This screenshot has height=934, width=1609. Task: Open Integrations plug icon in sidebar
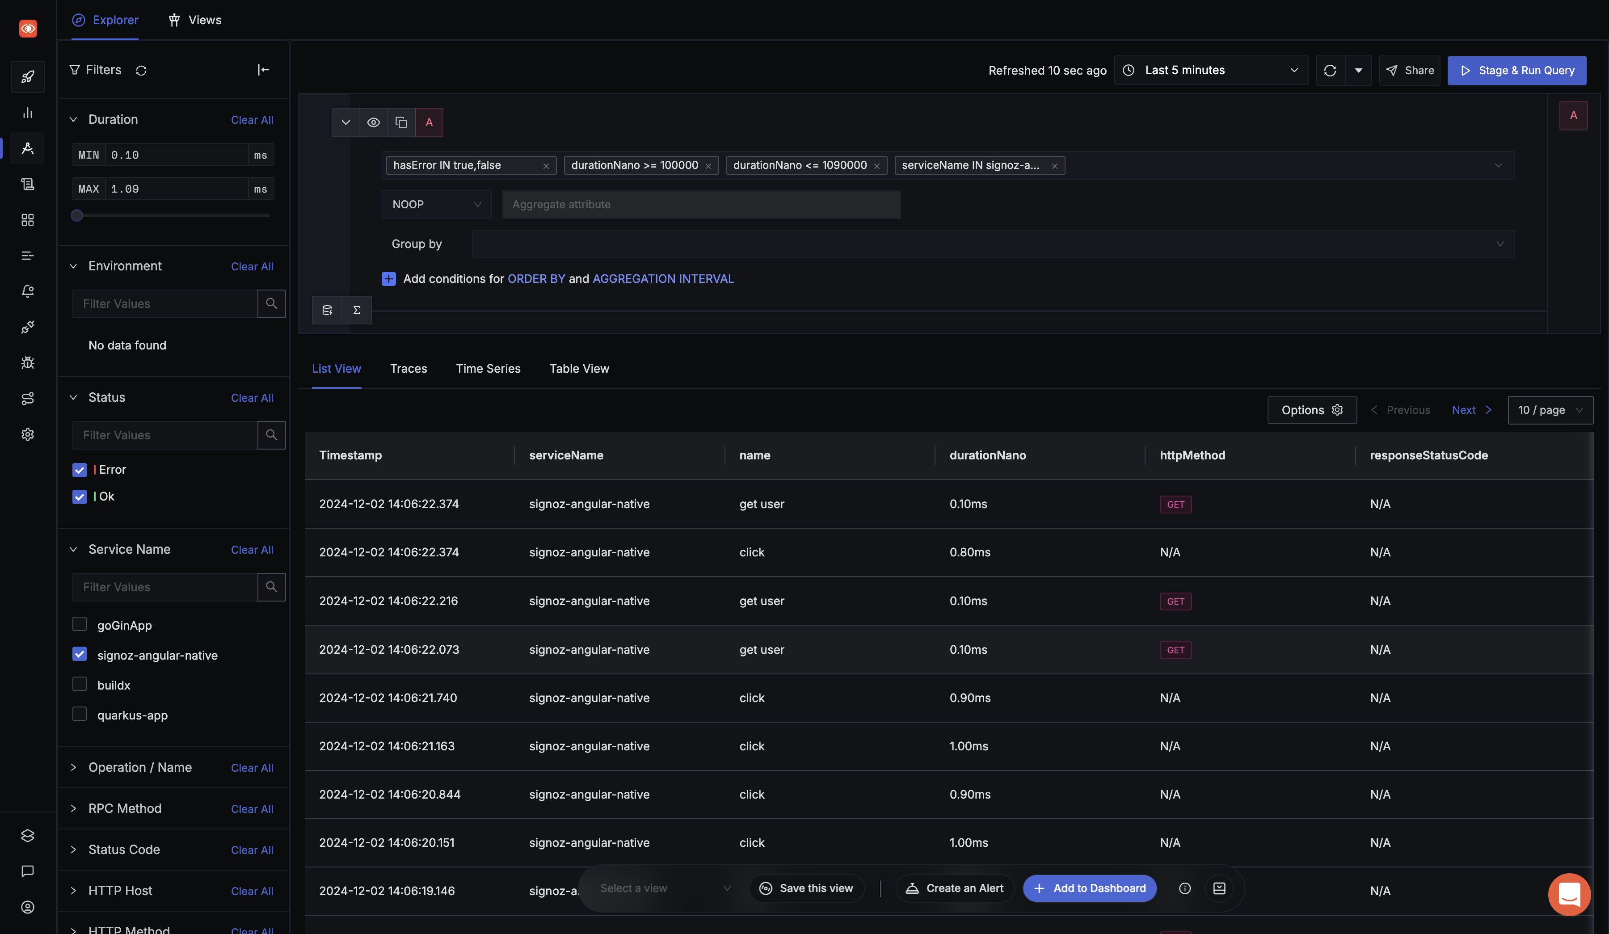pyautogui.click(x=27, y=328)
